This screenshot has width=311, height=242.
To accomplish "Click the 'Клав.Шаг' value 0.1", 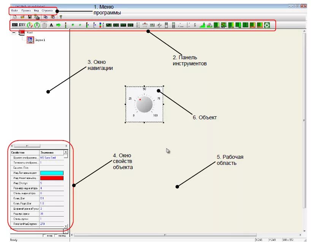I will [x=42, y=198].
